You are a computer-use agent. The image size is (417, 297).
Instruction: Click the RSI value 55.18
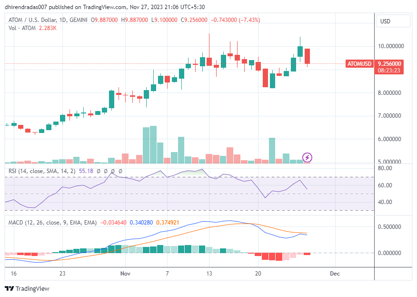(x=86, y=170)
